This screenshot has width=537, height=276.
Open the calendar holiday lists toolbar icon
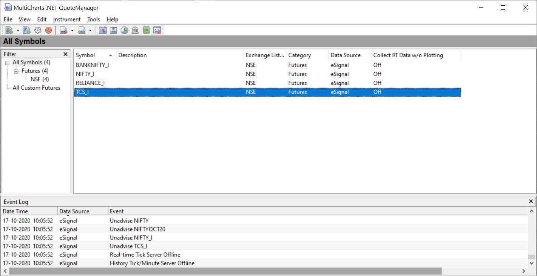point(103,31)
